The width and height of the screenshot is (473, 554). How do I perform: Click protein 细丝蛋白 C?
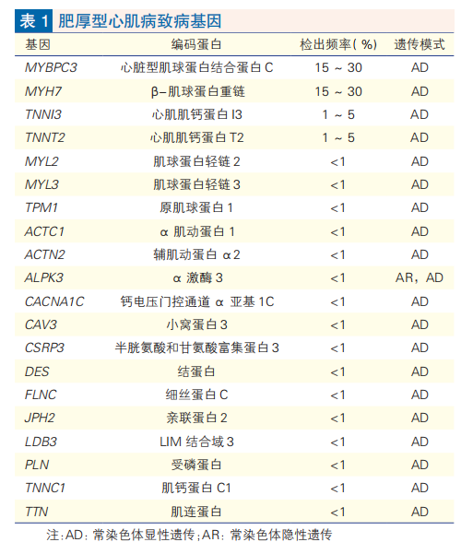pos(196,395)
